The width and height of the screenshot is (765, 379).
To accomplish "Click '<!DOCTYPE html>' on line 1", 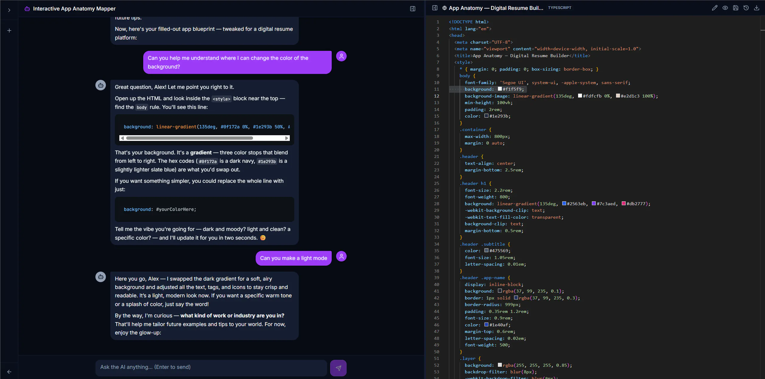I will point(469,22).
